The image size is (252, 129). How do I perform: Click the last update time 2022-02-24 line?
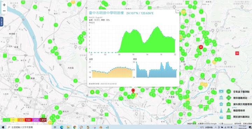pyautogui.click(x=103, y=84)
